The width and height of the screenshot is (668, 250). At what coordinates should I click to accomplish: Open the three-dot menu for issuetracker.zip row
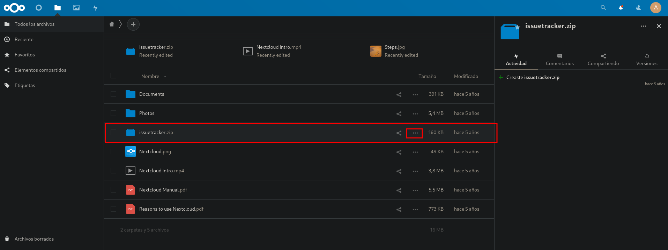[415, 133]
